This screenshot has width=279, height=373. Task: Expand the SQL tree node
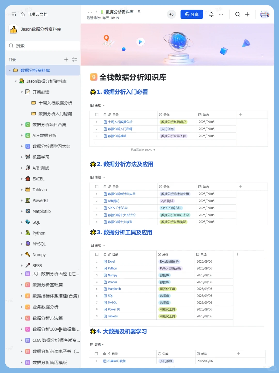point(22,222)
